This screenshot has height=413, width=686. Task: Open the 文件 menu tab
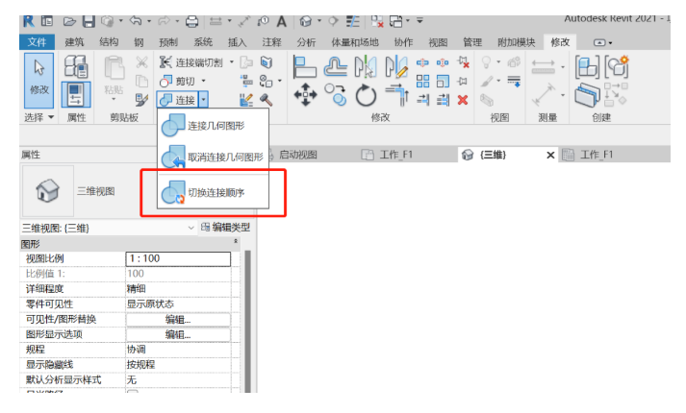tap(37, 42)
